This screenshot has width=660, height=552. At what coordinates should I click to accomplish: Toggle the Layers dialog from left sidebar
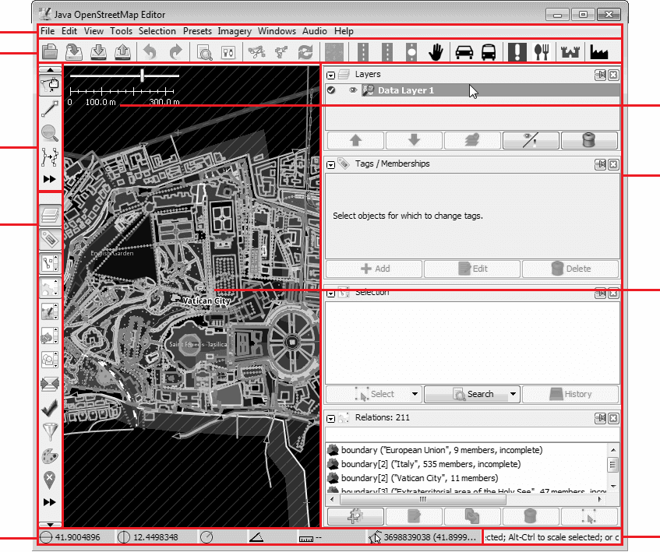(x=50, y=215)
